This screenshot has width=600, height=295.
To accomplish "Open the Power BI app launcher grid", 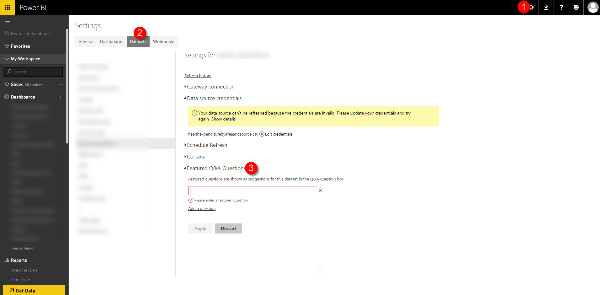I will click(x=7, y=7).
